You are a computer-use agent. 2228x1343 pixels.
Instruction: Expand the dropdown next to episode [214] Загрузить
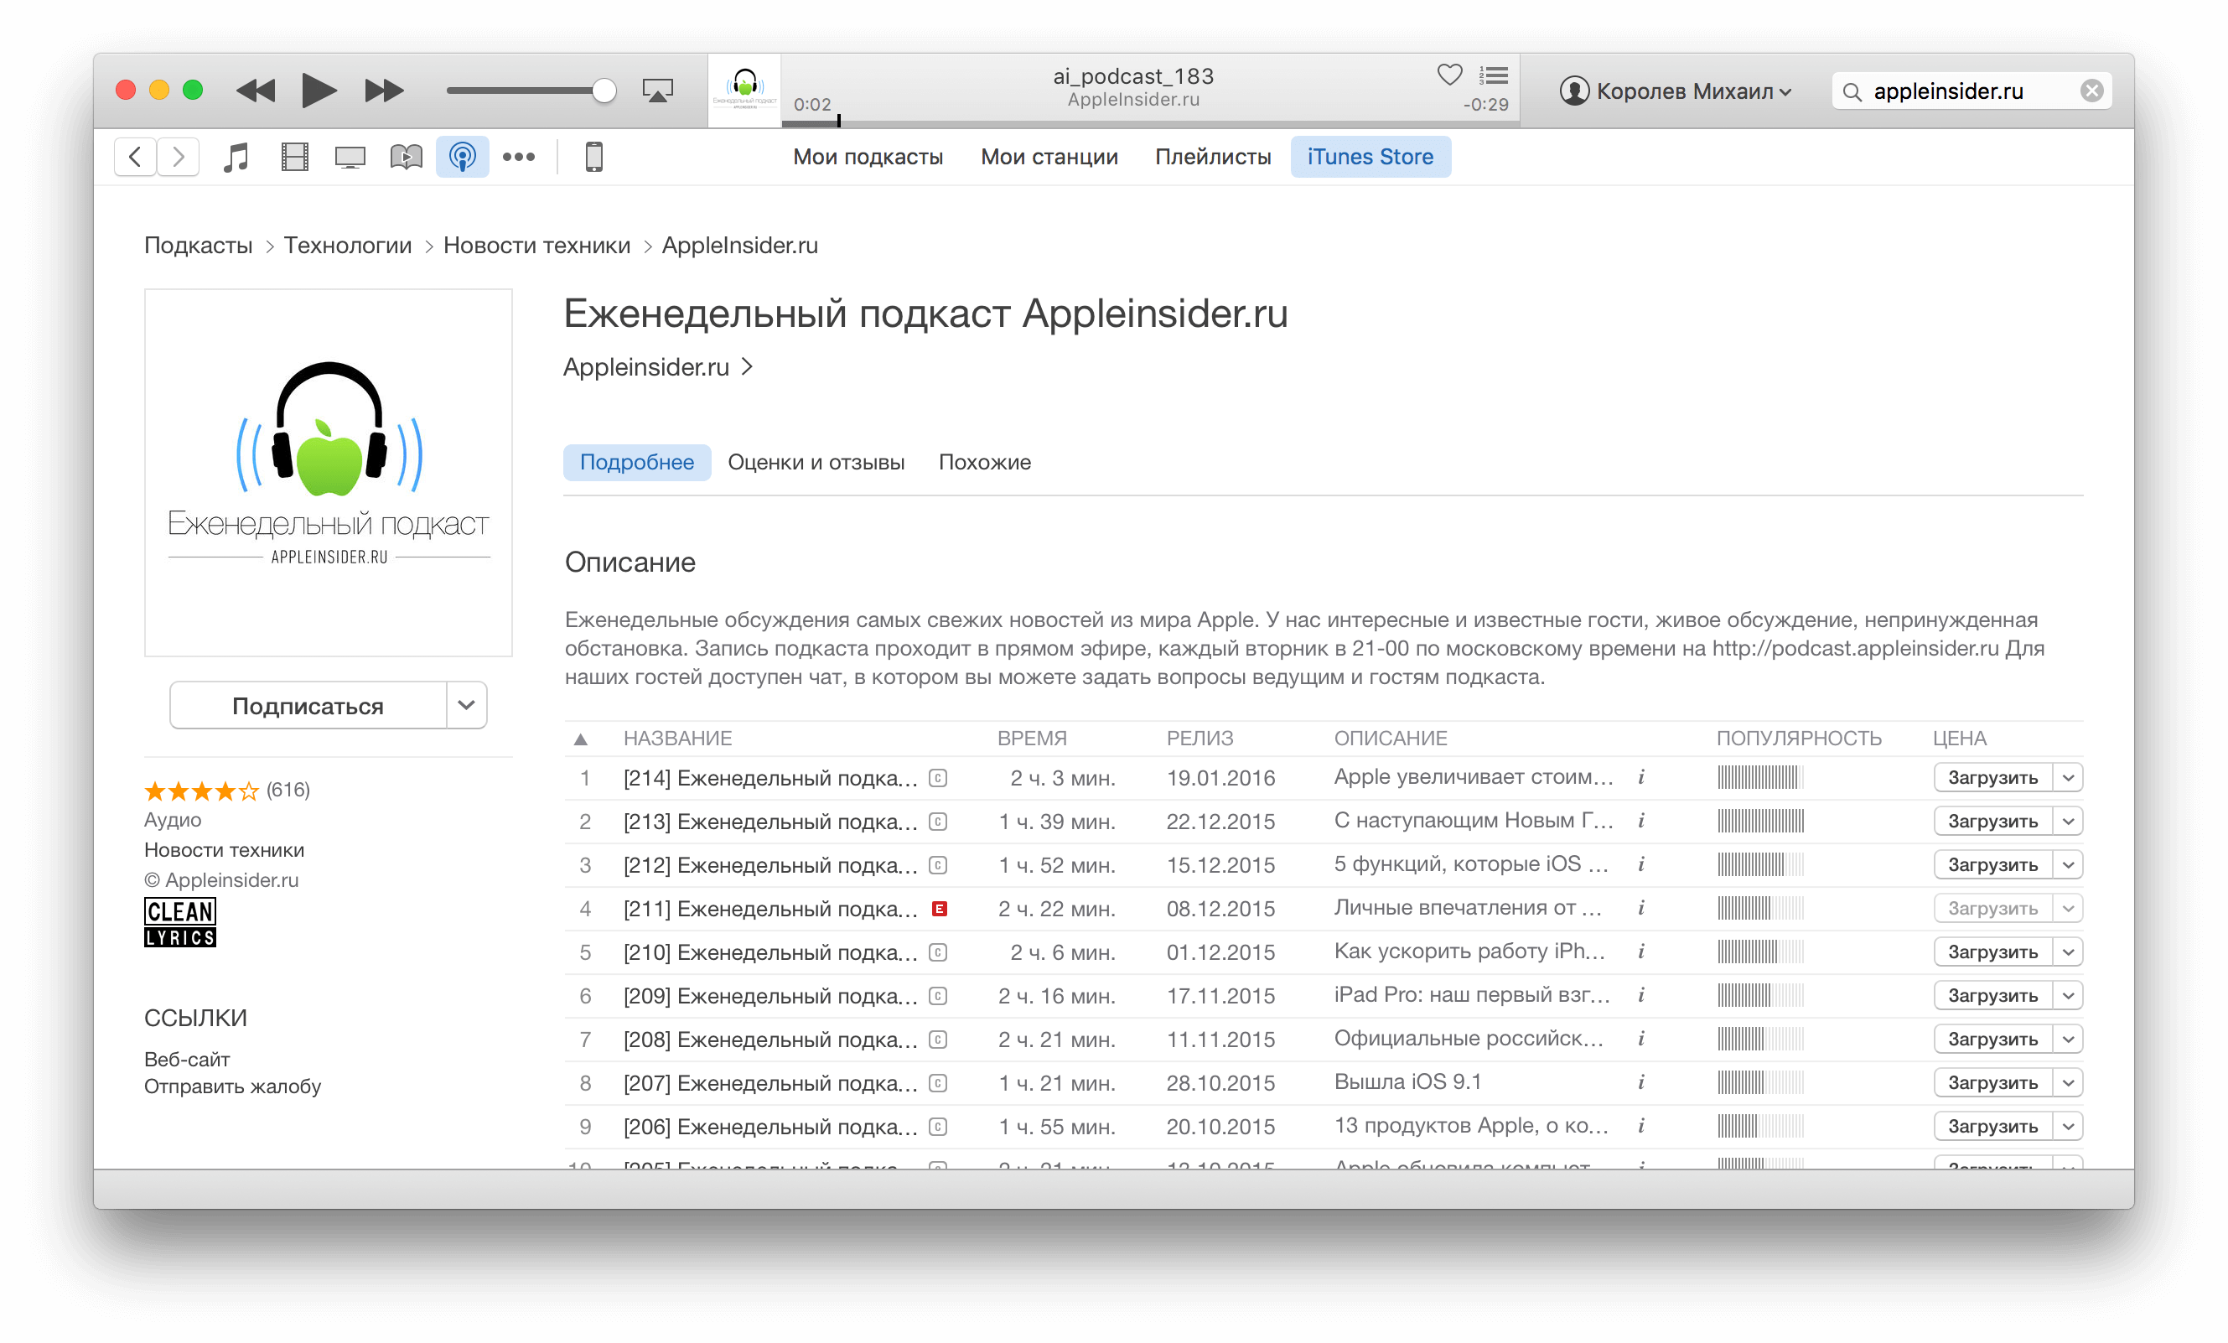2067,778
